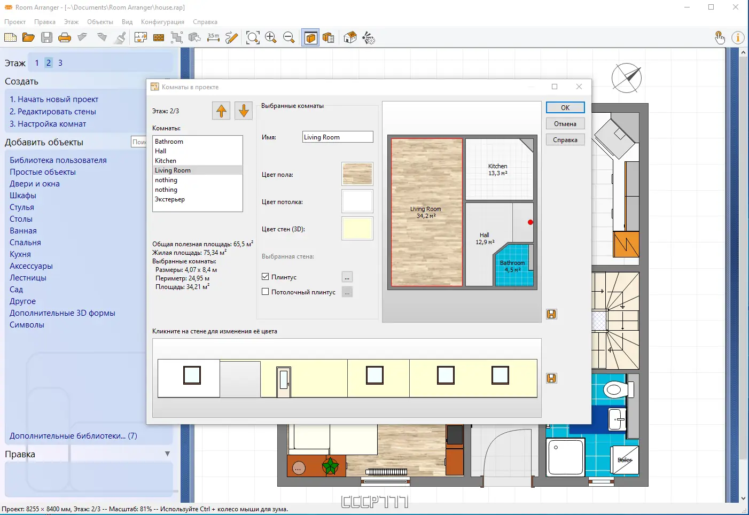Click the zoom in magnifier icon
Screen dimensions: 749x515
(x=271, y=37)
